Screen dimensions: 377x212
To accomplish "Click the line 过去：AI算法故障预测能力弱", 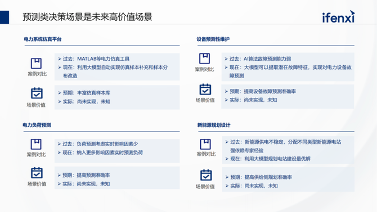I will point(260,59).
